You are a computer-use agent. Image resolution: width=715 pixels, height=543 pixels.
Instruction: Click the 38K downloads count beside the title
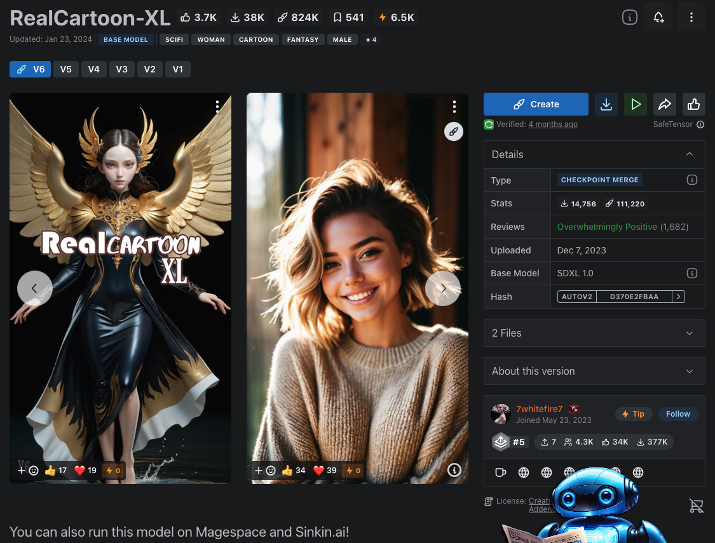(x=247, y=17)
